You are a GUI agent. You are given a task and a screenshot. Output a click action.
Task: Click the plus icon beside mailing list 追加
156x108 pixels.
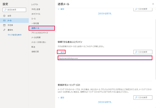tap(58, 98)
